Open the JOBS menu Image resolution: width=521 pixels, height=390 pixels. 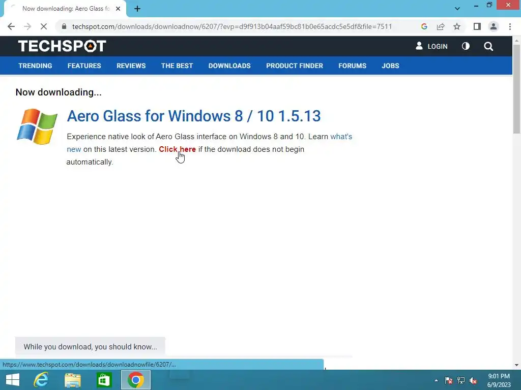pyautogui.click(x=390, y=66)
